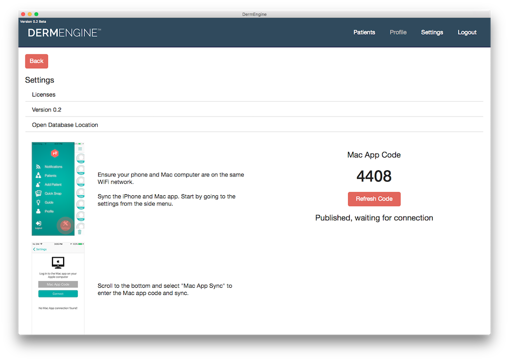This screenshot has width=509, height=361.
Task: Open the Patients page from the navbar
Action: point(364,33)
